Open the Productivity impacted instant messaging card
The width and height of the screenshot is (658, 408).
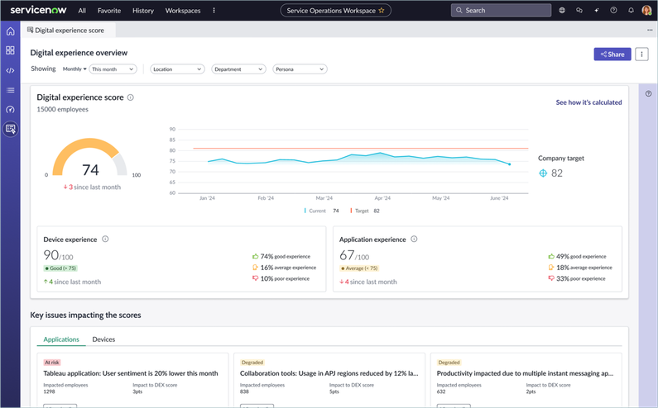pos(526,380)
